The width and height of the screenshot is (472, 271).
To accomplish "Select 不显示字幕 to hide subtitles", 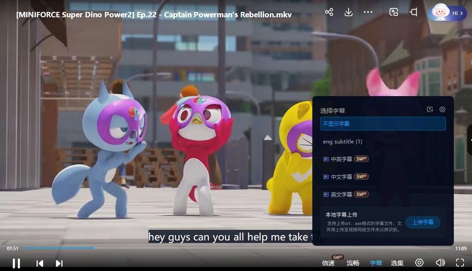I will click(x=383, y=124).
